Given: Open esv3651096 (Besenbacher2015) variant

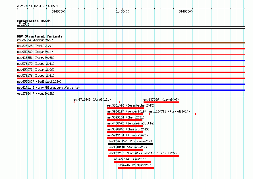Looking at the screenshot, I should [131, 105].
